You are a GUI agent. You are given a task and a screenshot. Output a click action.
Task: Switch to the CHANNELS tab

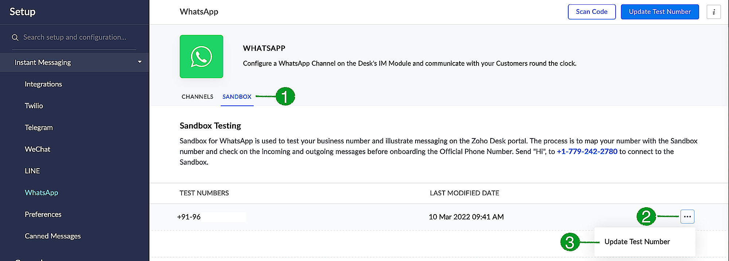click(197, 97)
